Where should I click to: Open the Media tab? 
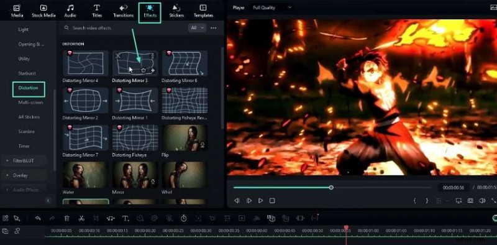click(x=17, y=11)
